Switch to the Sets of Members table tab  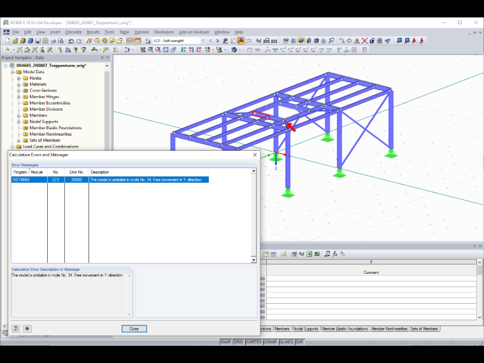pyautogui.click(x=423, y=329)
